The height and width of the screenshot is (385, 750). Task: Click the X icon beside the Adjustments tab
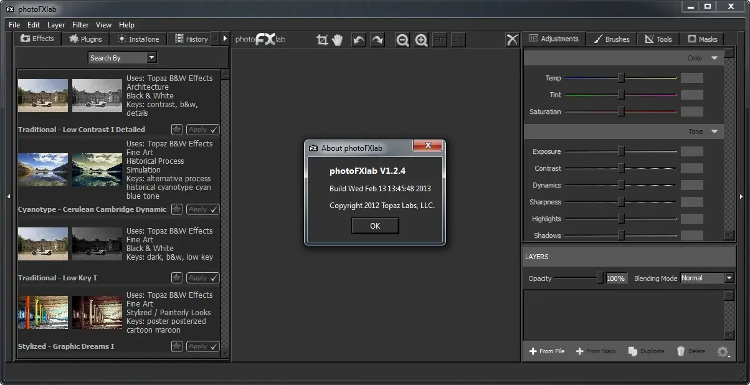[x=512, y=40]
